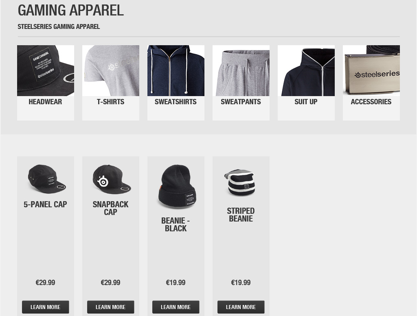This screenshot has width=417, height=316.
Task: Select the T-Shirts category label
Action: (110, 102)
